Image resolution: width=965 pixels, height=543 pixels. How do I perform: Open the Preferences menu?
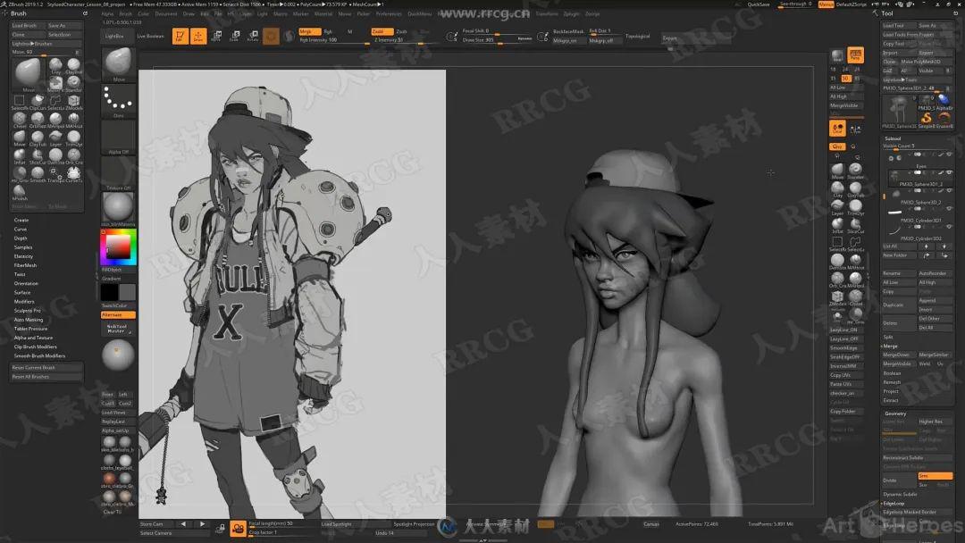[x=389, y=13]
